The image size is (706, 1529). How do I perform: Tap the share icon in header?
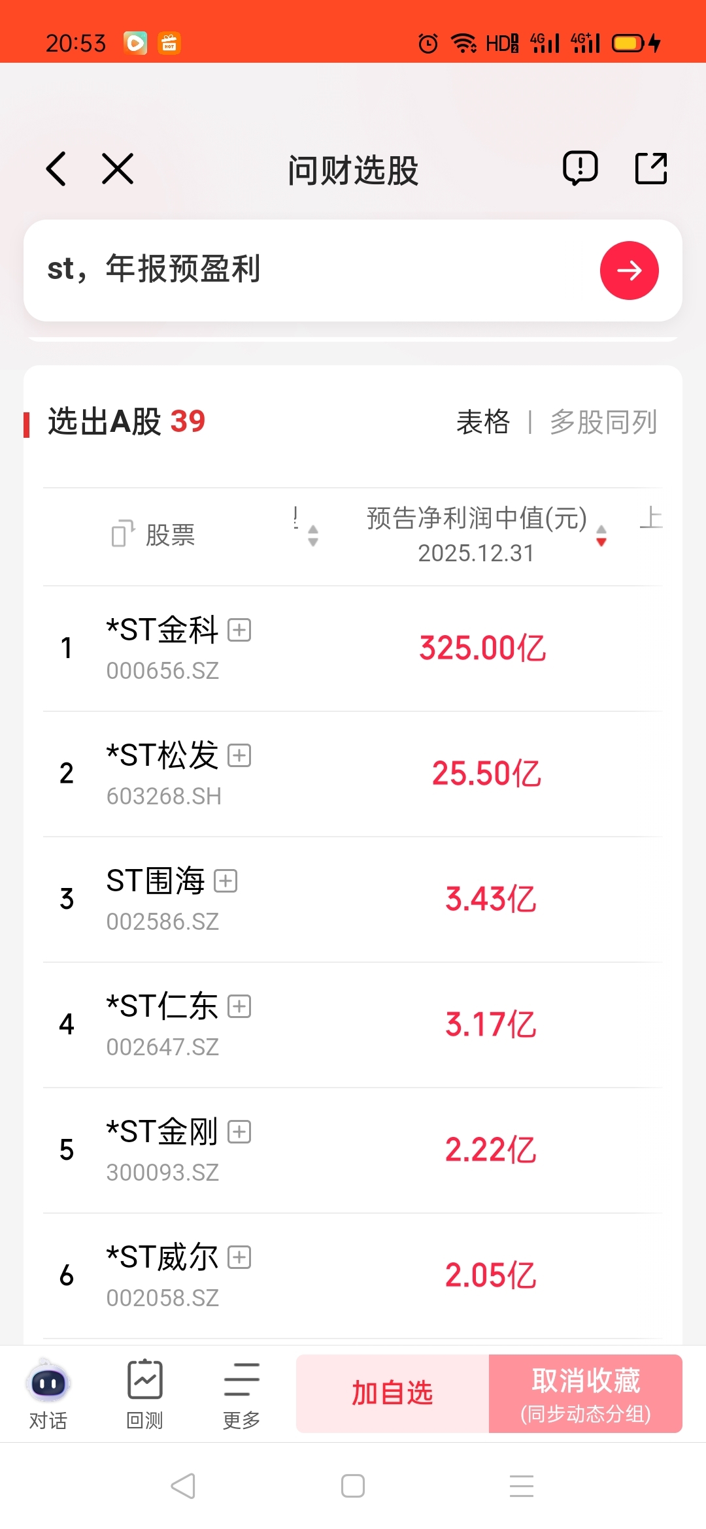click(x=651, y=169)
